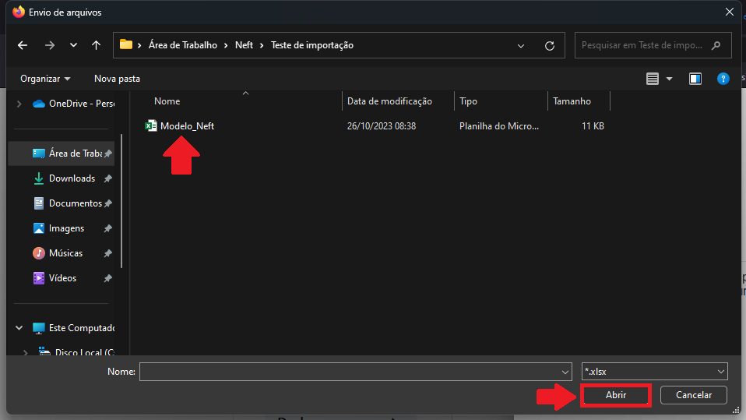This screenshot has height=420, width=746.
Task: Select the Modelo_Neft Excel file
Action: click(x=187, y=125)
